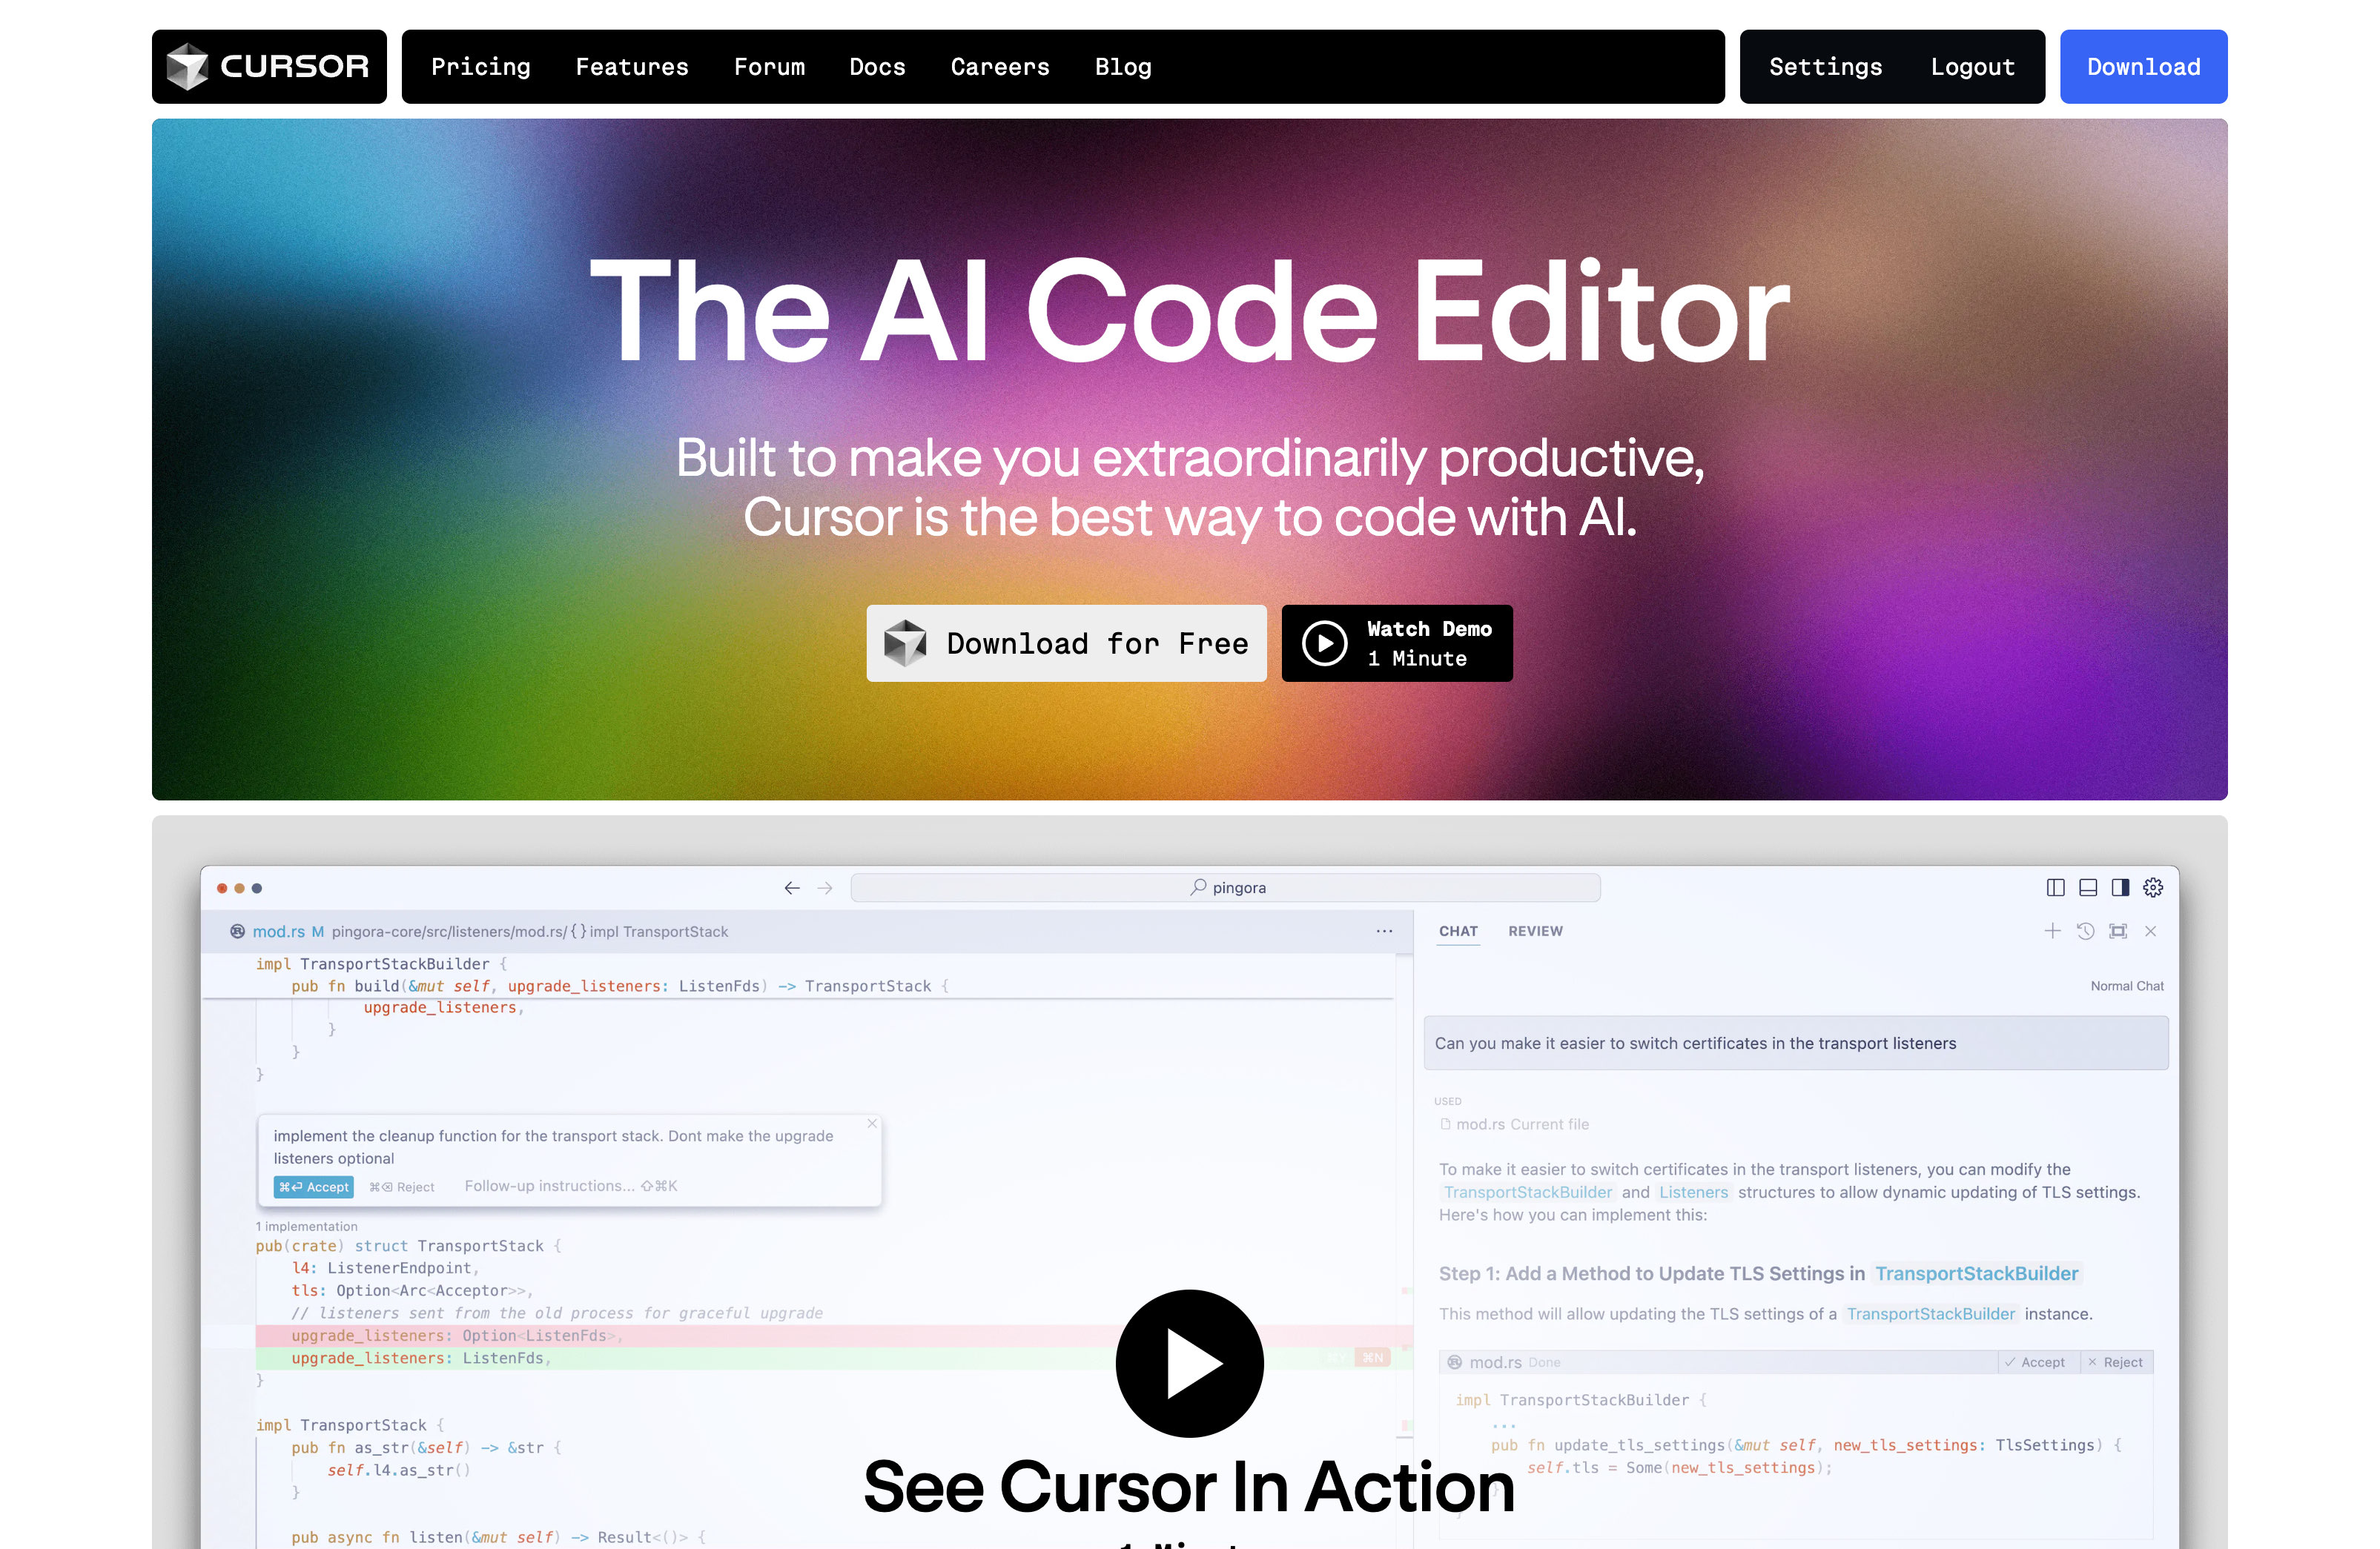Click the Pricing navigation menu item
The width and height of the screenshot is (2380, 1549).
point(479,66)
